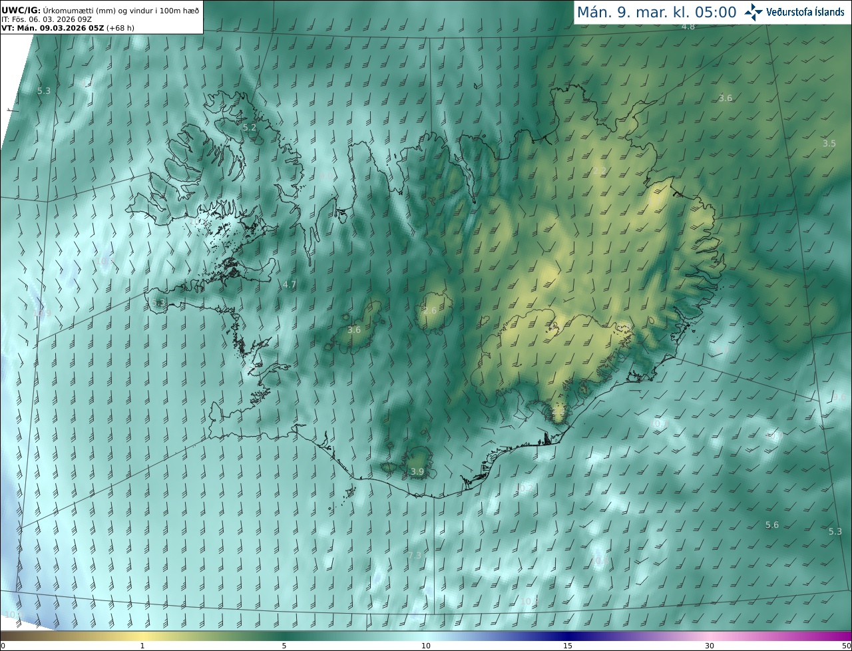
Task: Click the Veðurstofa Íslands logo icon
Action: [754, 11]
